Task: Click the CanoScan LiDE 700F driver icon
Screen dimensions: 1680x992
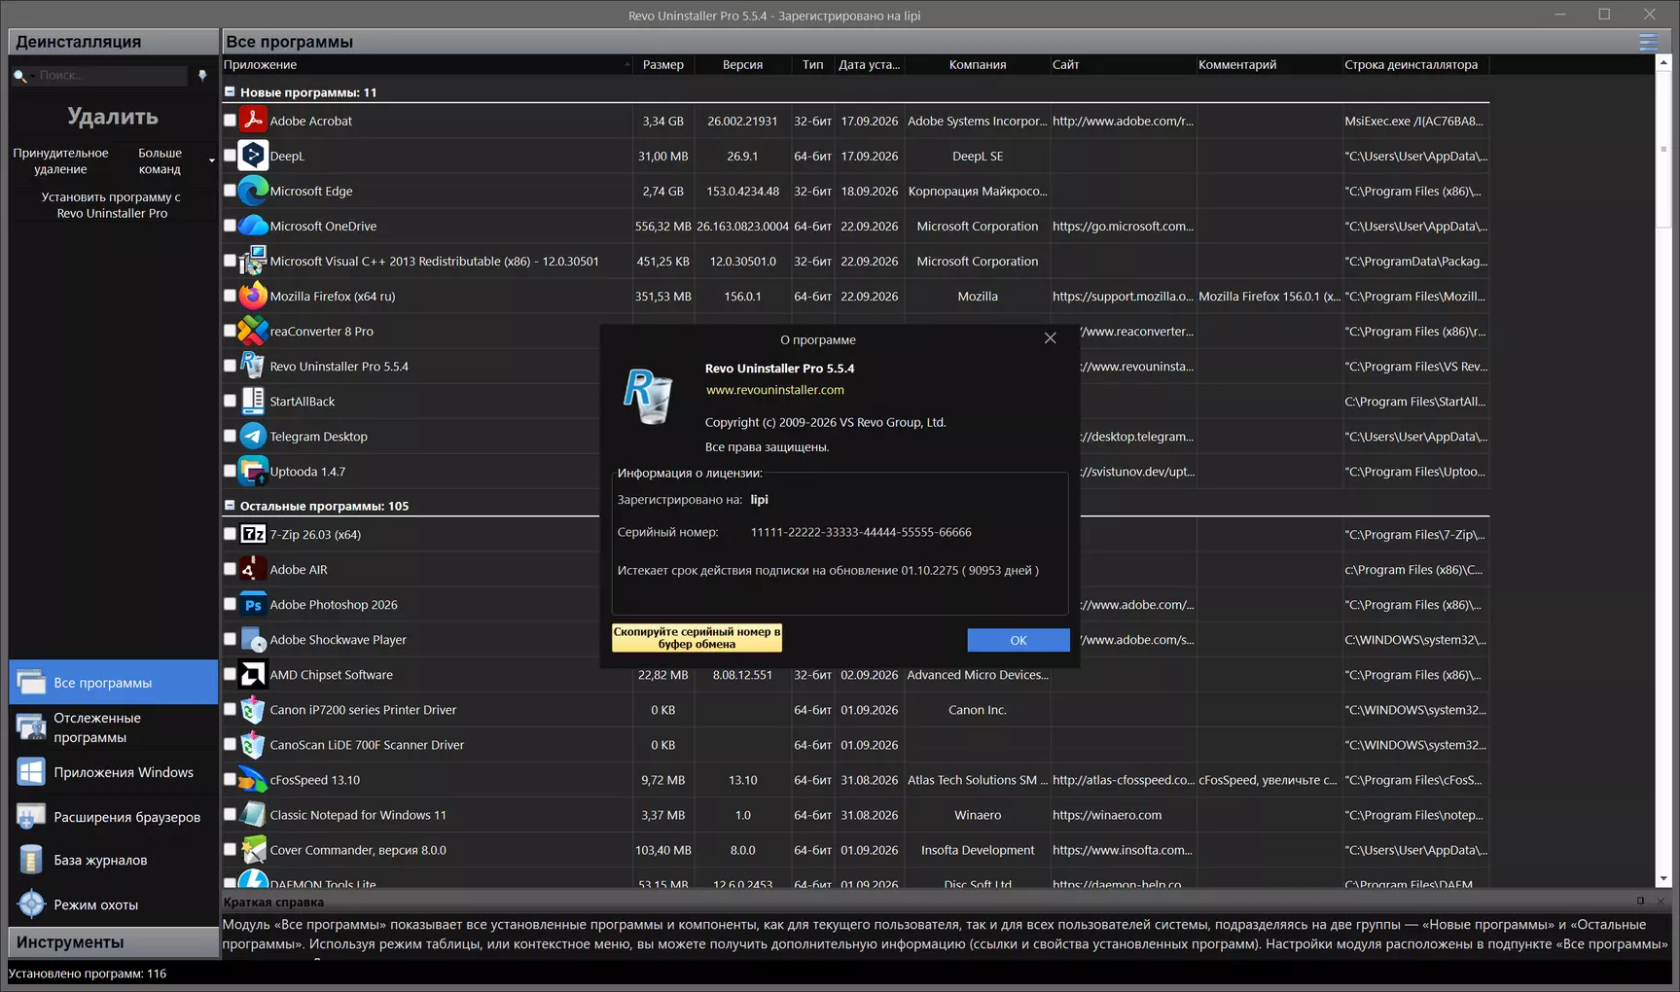Action: 253,744
